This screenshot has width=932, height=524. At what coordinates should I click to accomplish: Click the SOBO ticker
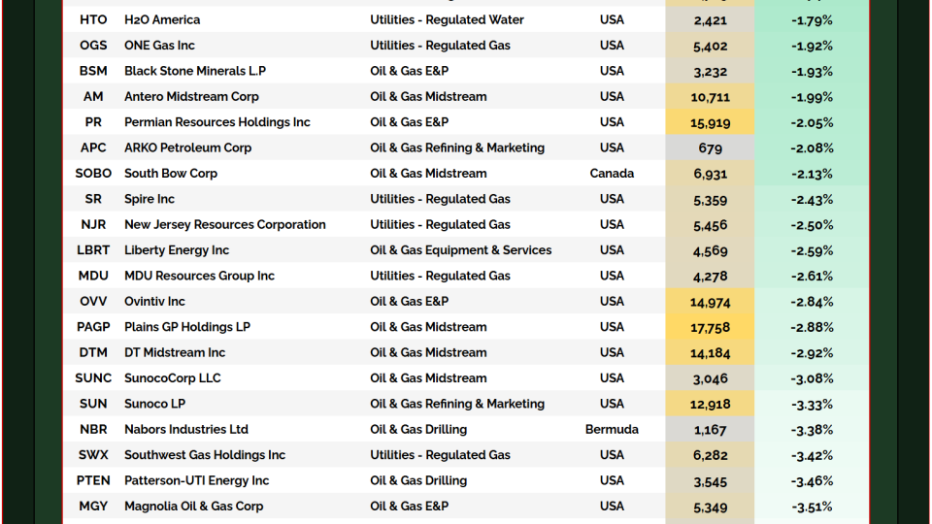point(93,174)
